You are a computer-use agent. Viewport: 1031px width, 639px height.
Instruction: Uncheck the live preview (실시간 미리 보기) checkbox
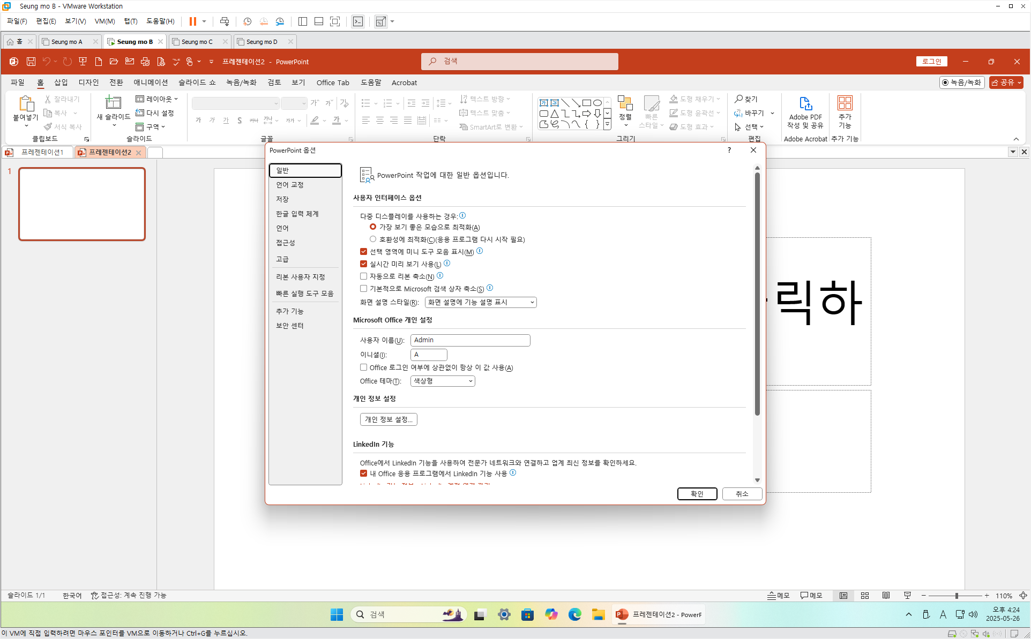point(364,264)
